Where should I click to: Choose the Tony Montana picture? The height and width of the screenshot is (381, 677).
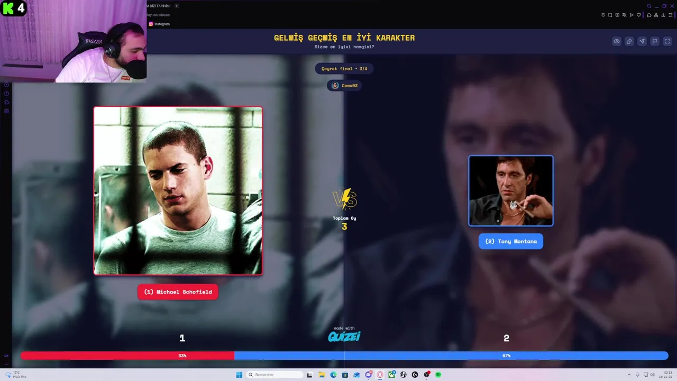coord(511,190)
